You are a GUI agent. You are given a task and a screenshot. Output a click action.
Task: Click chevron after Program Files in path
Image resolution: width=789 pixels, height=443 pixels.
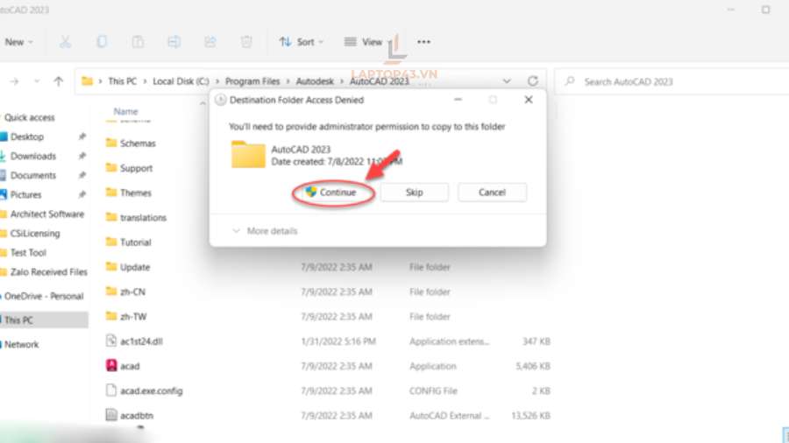click(x=288, y=81)
